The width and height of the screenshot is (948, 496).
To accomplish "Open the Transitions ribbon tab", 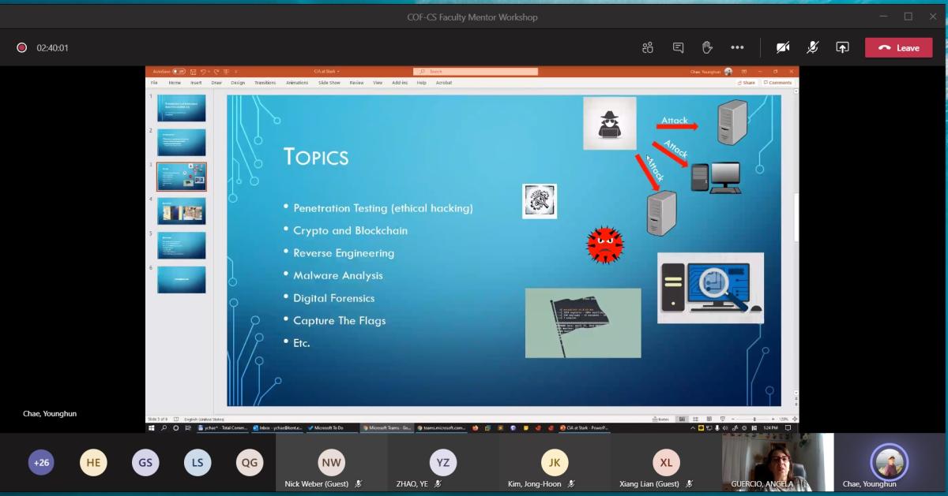I will pyautogui.click(x=265, y=82).
